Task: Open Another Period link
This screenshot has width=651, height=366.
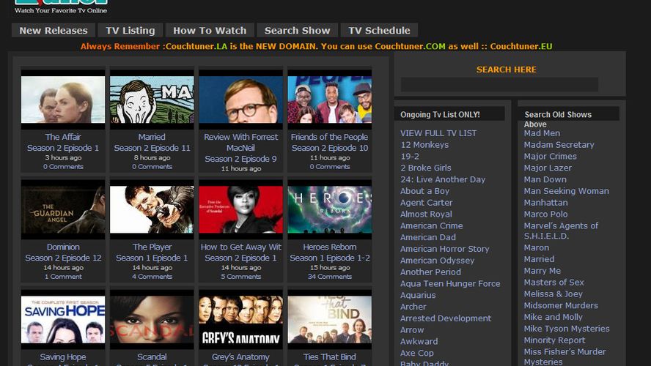Action: click(430, 272)
